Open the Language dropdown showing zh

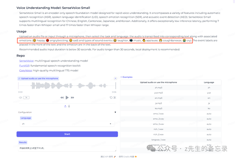pos(67,124)
